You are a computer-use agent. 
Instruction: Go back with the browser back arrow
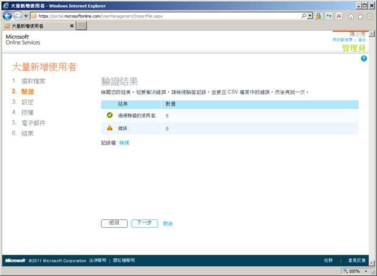pos(7,16)
